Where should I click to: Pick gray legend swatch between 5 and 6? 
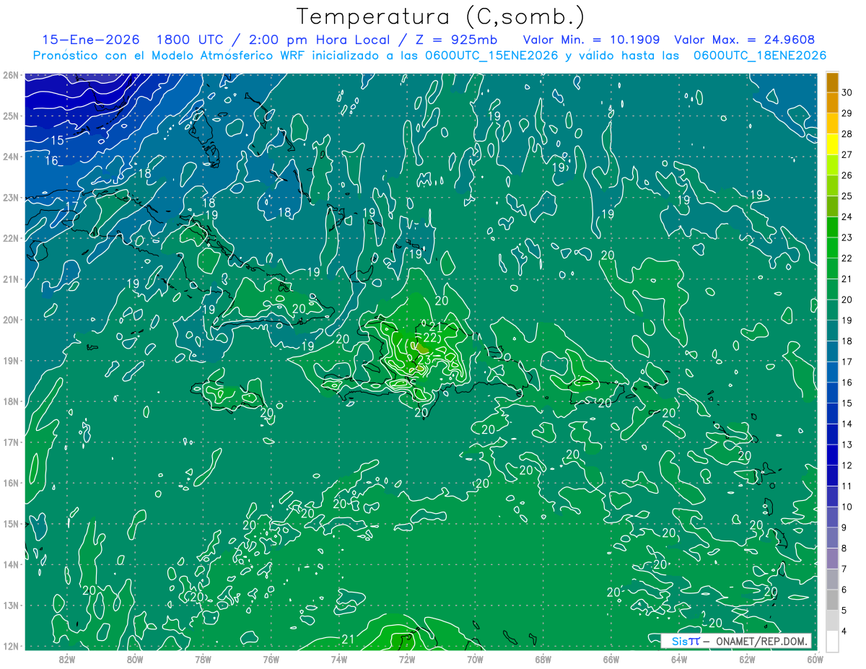832,600
